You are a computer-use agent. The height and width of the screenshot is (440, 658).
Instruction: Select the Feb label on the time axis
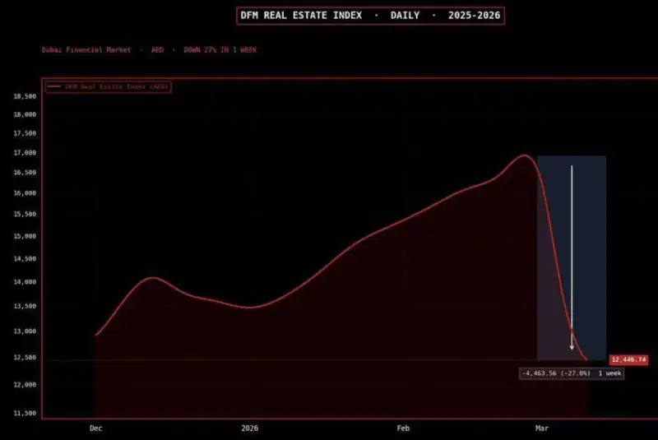pyautogui.click(x=403, y=428)
